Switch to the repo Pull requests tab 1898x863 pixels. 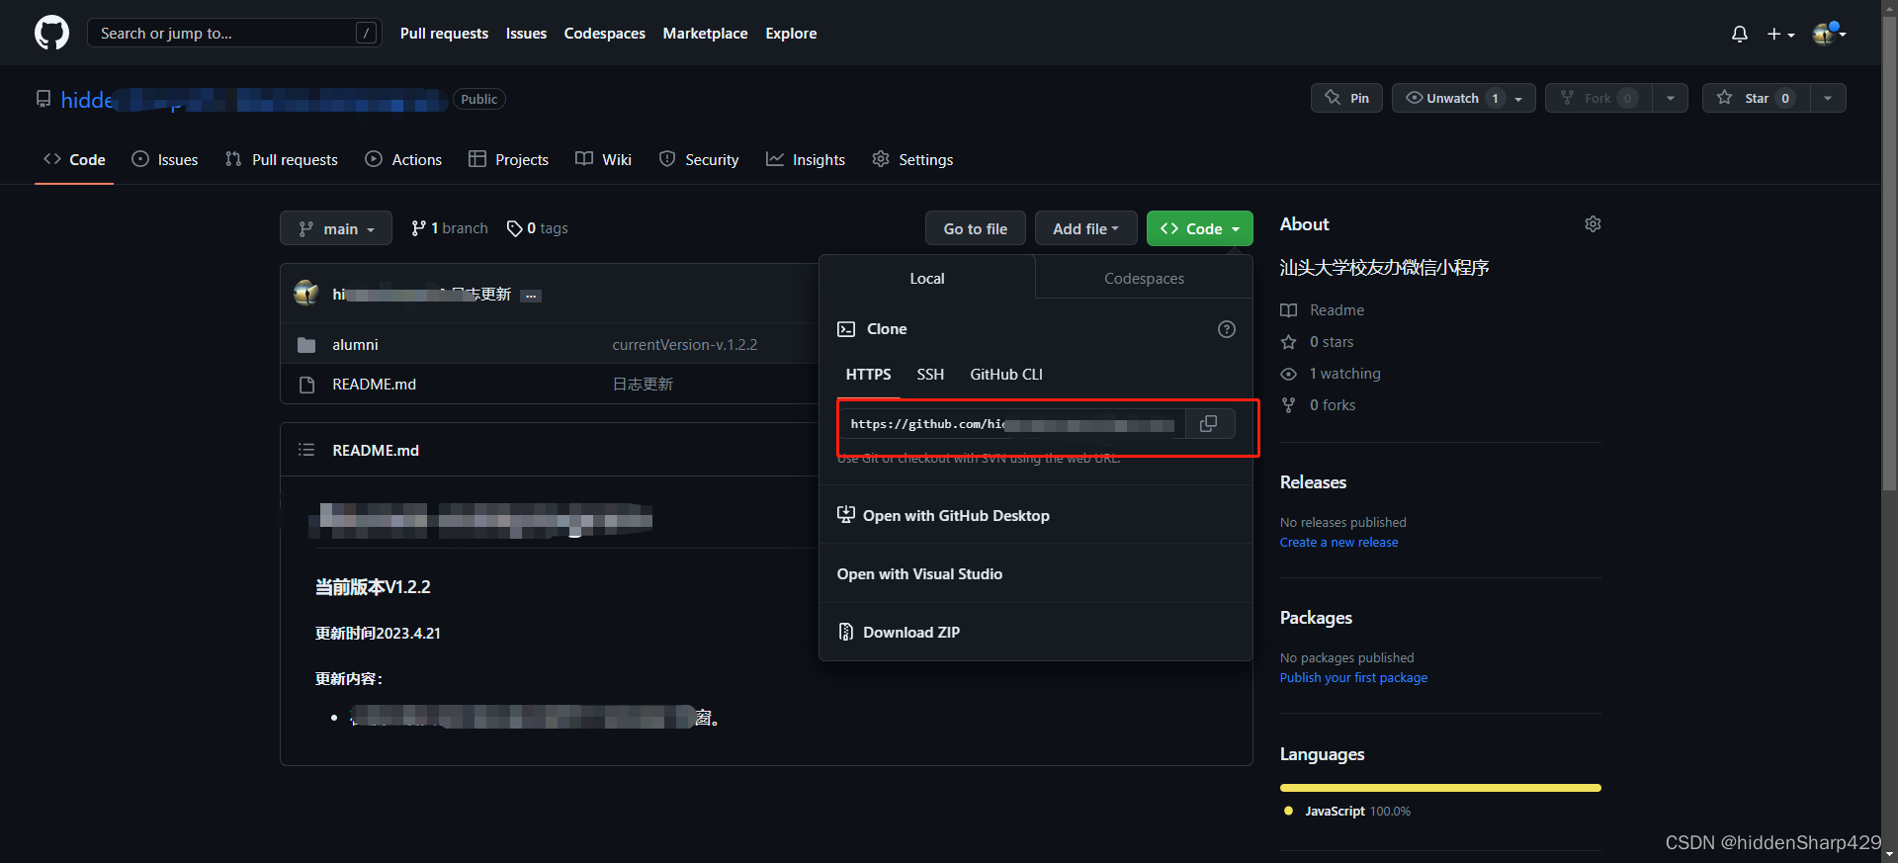pyautogui.click(x=282, y=159)
